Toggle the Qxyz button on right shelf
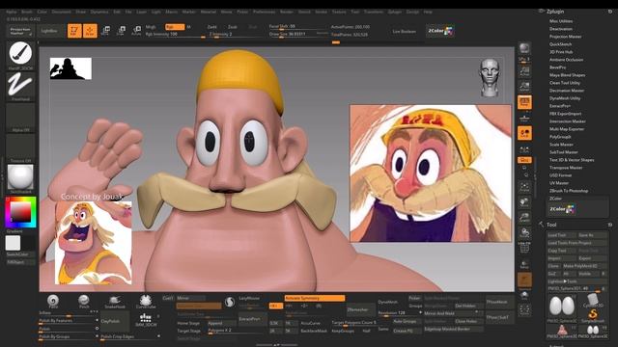The width and height of the screenshot is (618, 347). (x=524, y=160)
